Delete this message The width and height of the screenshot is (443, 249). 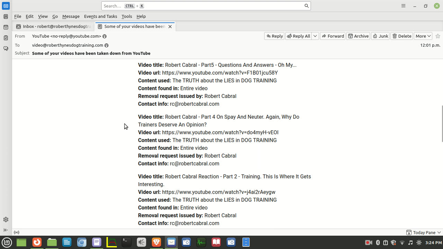tap(401, 36)
